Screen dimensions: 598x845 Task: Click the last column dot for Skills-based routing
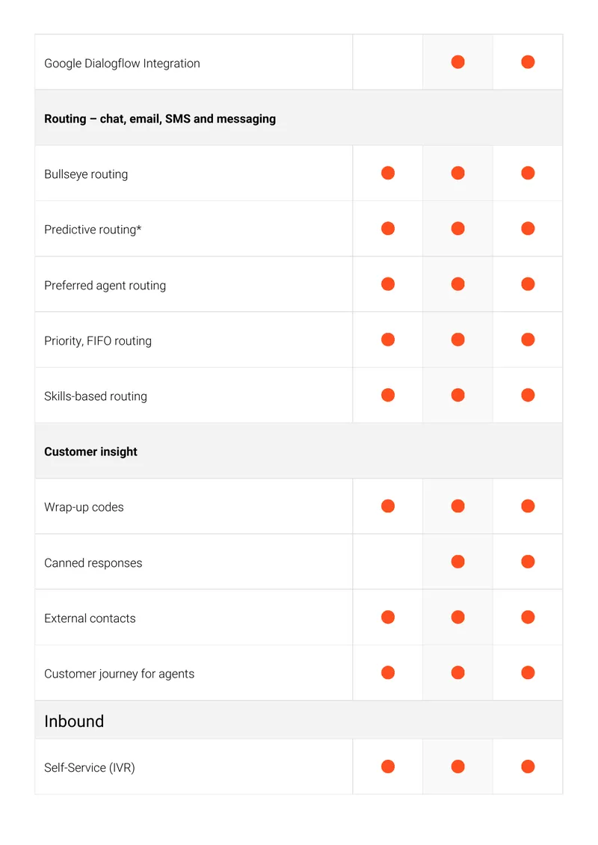pyautogui.click(x=528, y=395)
